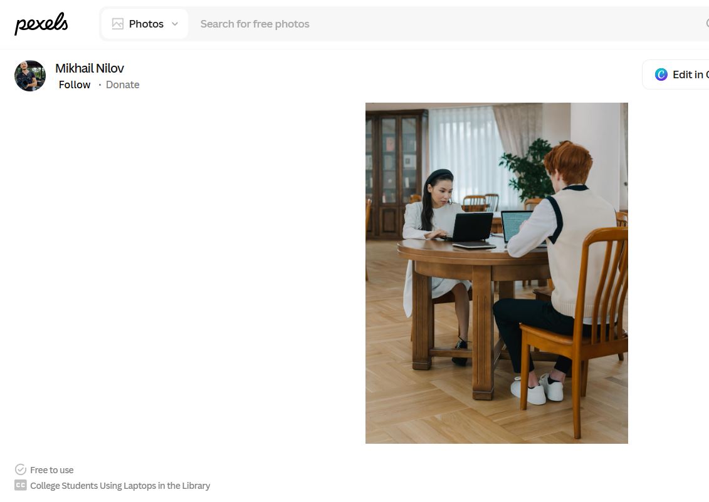
Task: Click the Free to use checkmark icon
Action: (20, 469)
